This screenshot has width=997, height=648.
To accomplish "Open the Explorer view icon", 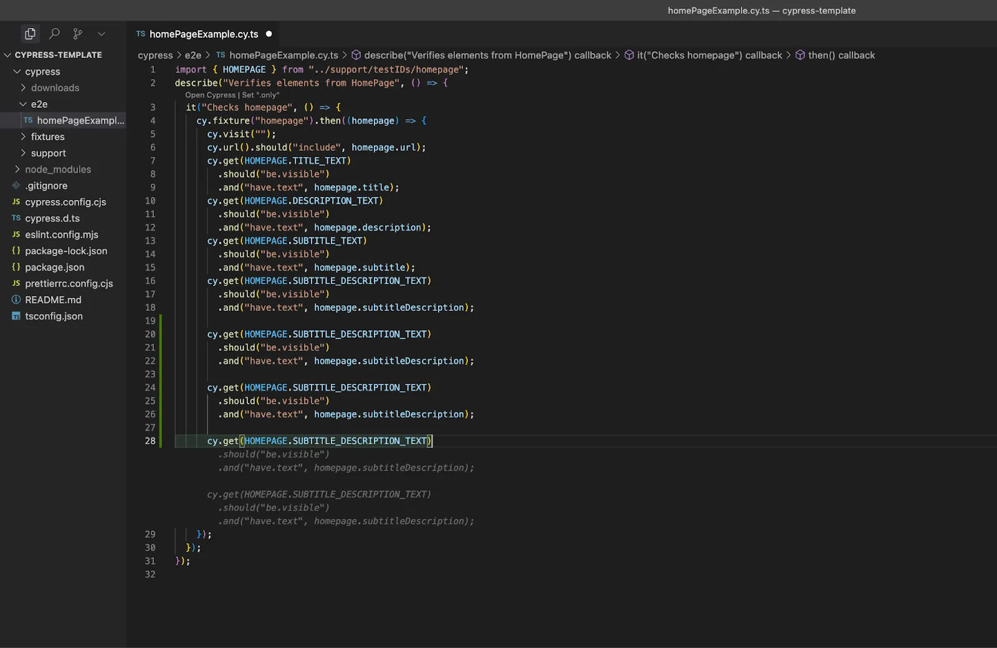I will pyautogui.click(x=30, y=34).
